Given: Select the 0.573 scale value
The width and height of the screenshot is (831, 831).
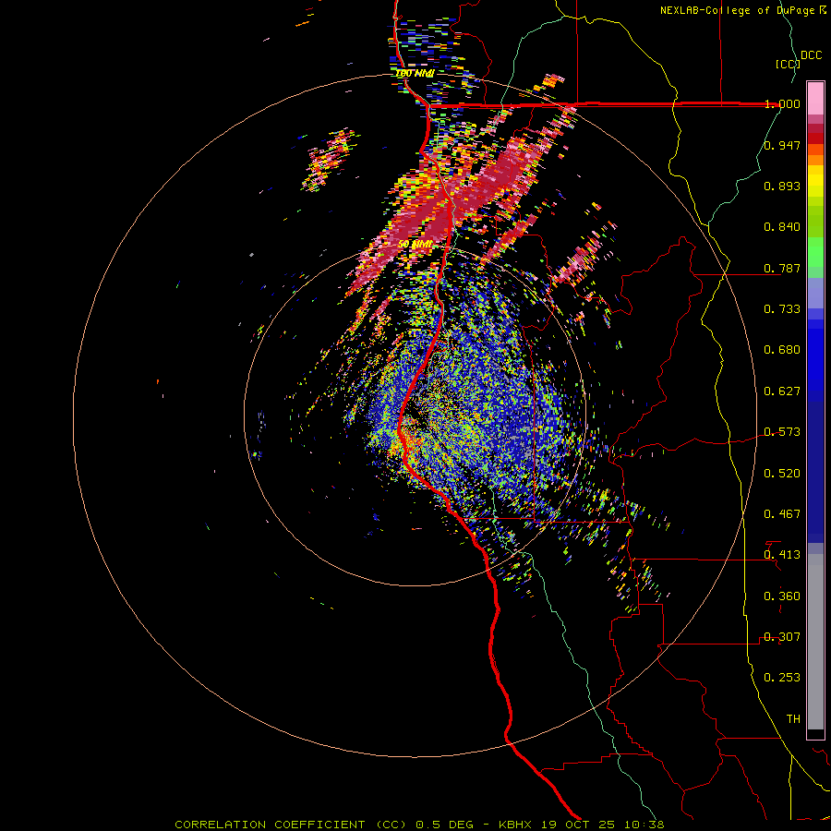Looking at the screenshot, I should coord(782,432).
